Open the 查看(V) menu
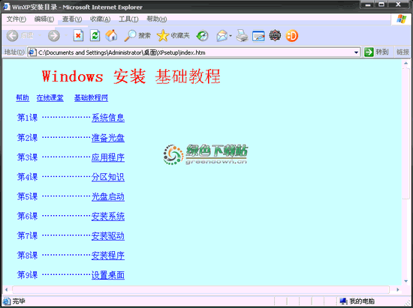Image resolution: width=413 pixels, height=308 pixels. [72, 19]
